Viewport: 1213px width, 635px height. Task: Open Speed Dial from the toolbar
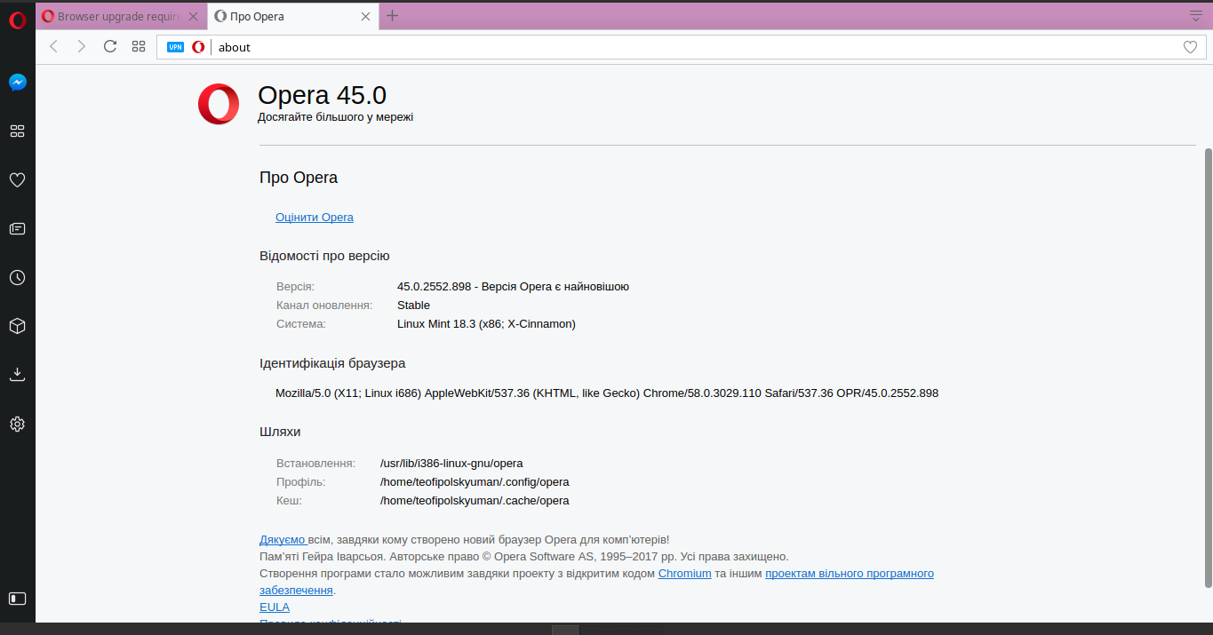(x=139, y=46)
